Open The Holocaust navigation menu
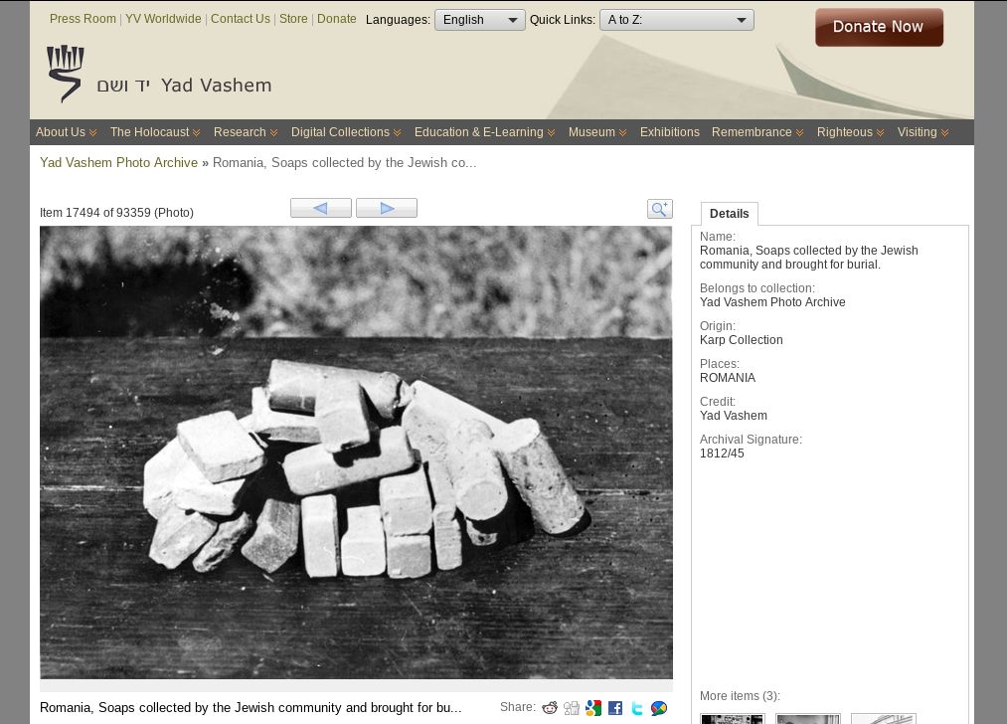This screenshot has height=724, width=1007. click(154, 132)
